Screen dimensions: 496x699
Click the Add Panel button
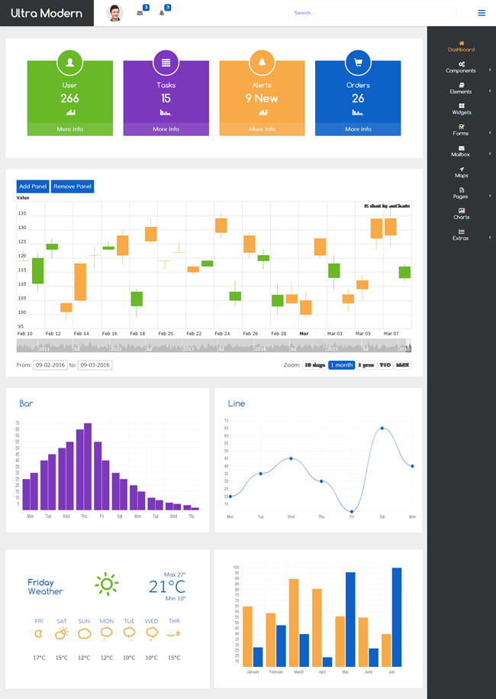click(x=33, y=186)
